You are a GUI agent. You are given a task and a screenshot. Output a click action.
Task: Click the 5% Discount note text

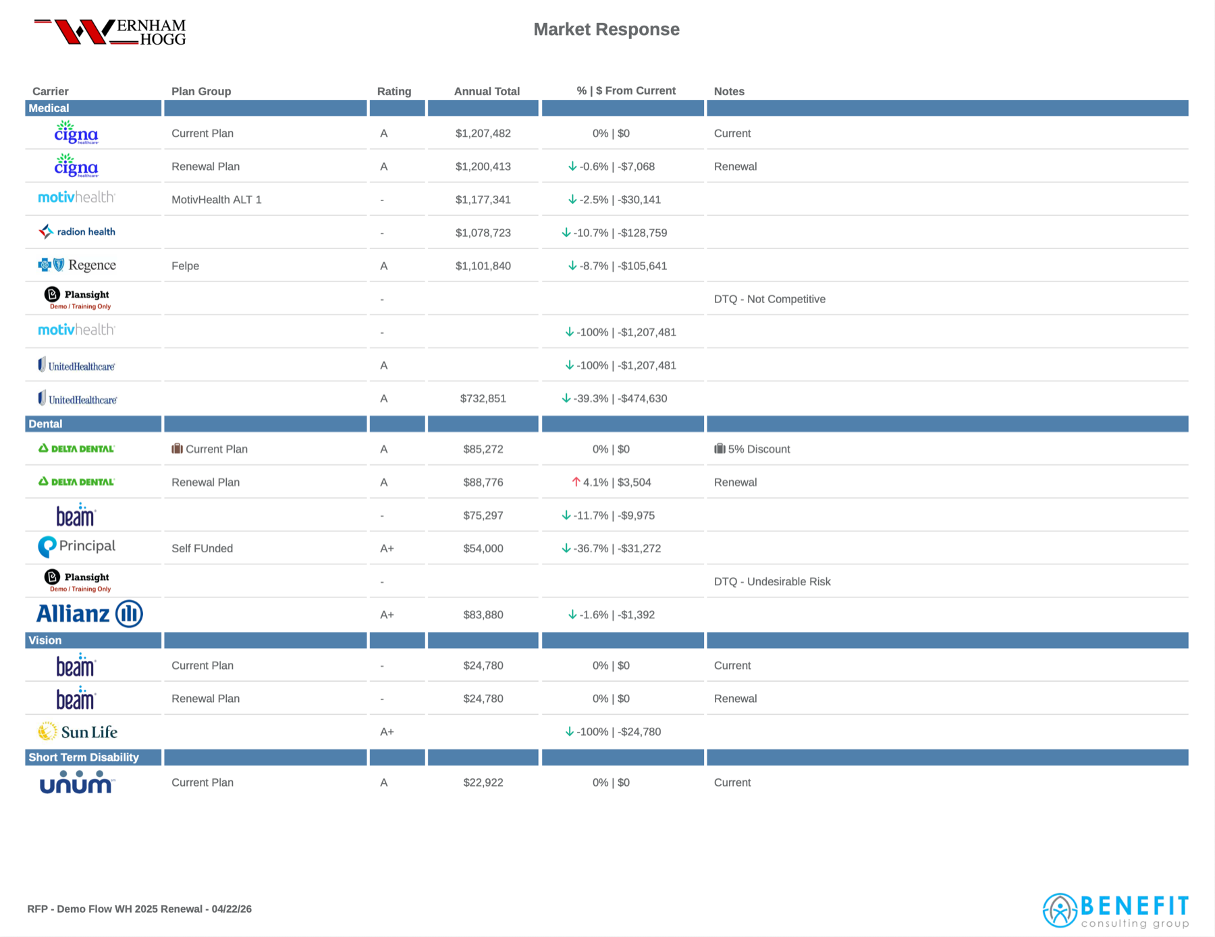759,449
